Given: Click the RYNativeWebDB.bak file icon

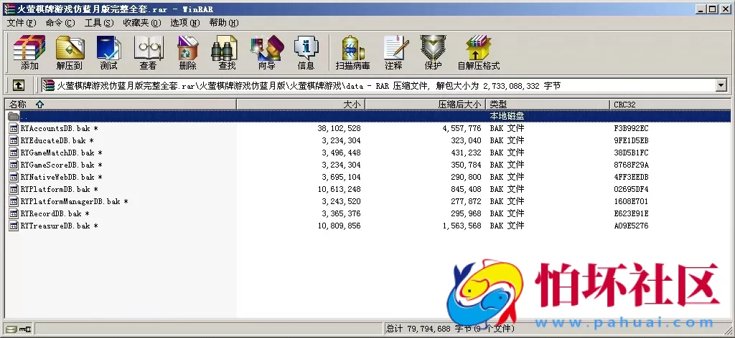Looking at the screenshot, I should (14, 177).
